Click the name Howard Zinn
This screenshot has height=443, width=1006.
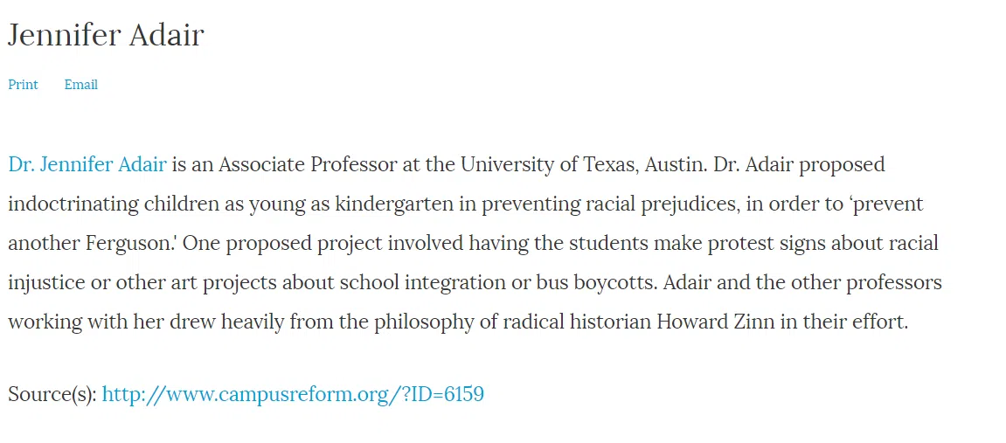coord(715,322)
